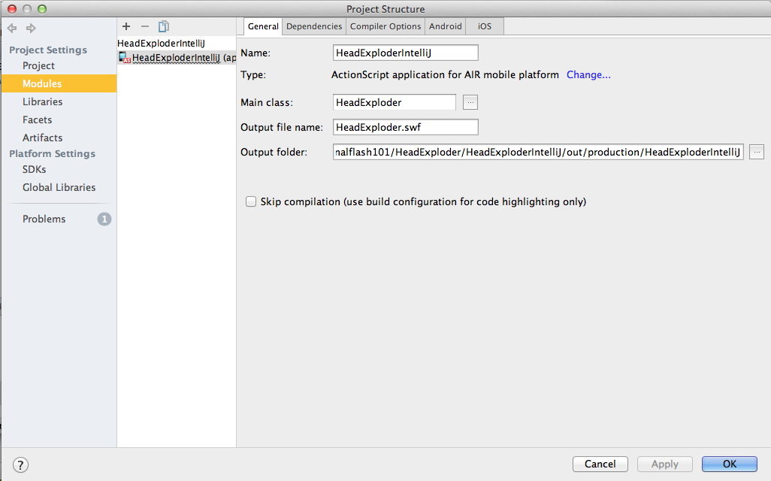Click the 'Name:' label

pos(255,53)
